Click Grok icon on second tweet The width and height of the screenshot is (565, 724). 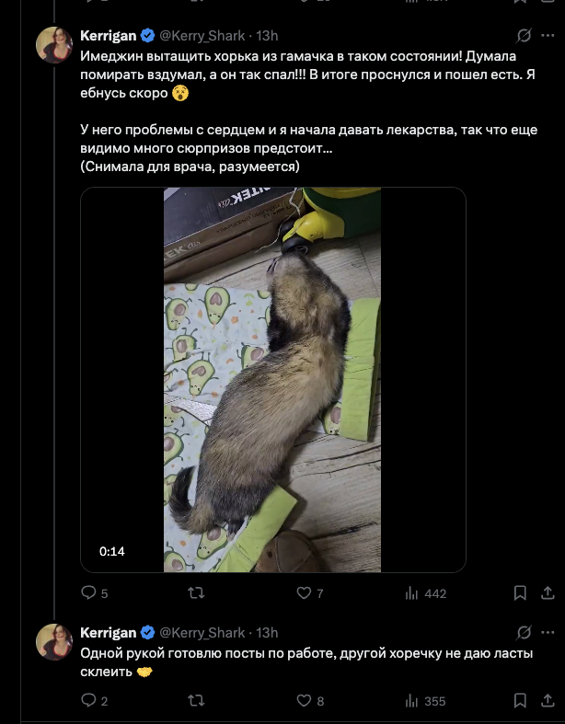524,632
